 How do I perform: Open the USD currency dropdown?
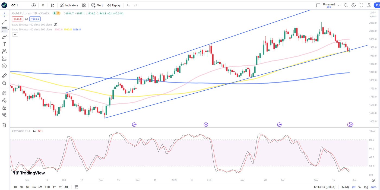coord(372,12)
